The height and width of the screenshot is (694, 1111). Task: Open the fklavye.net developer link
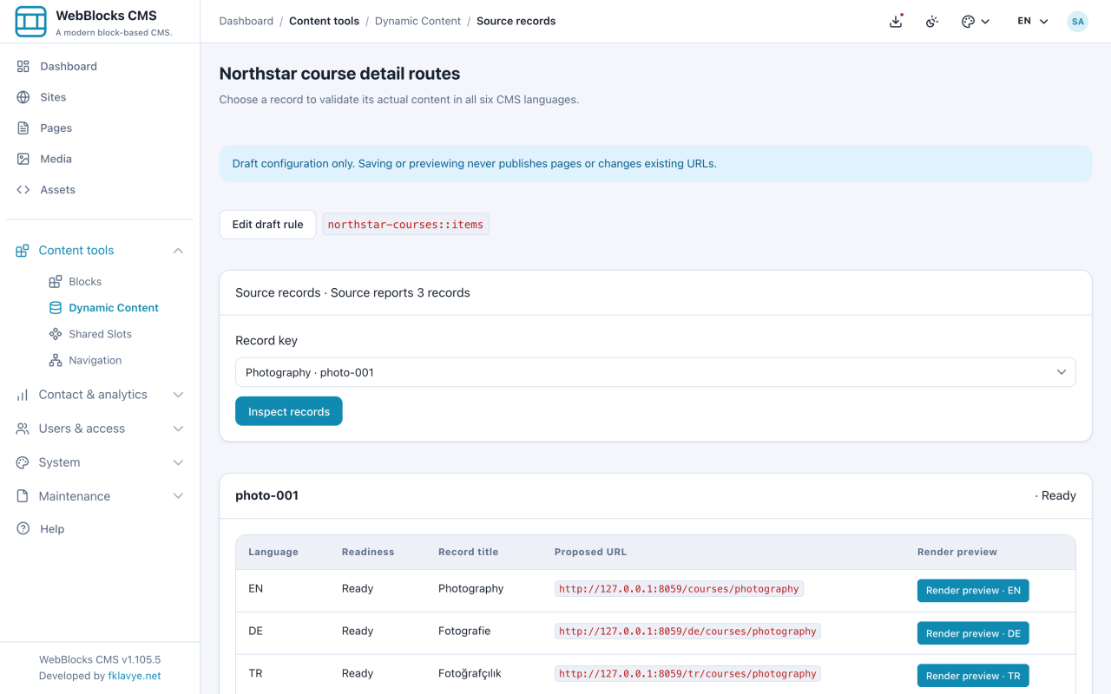coord(135,676)
